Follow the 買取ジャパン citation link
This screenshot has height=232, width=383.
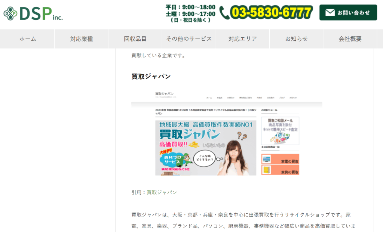pos(162,192)
